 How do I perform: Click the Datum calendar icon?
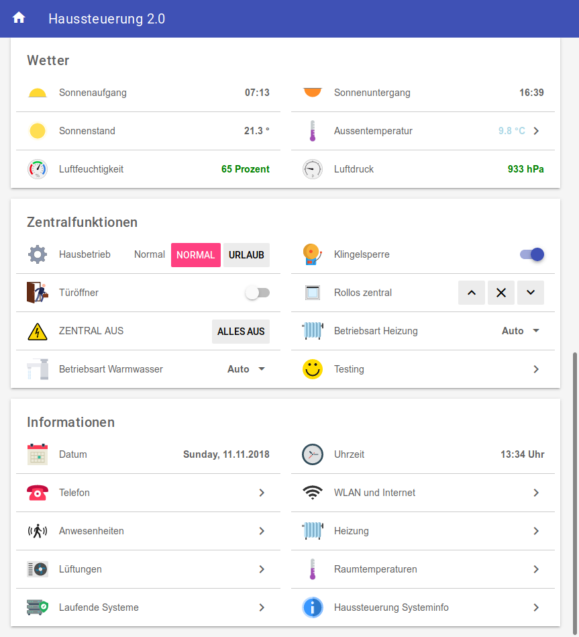38,454
